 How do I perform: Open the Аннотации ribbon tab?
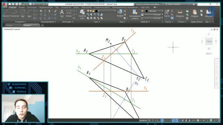point(32,7)
